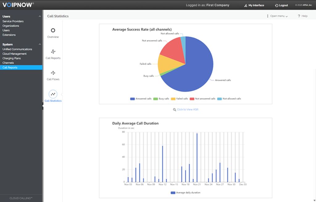The height and width of the screenshot is (202, 316).
Task: Click the Help link
Action: coord(305,16)
